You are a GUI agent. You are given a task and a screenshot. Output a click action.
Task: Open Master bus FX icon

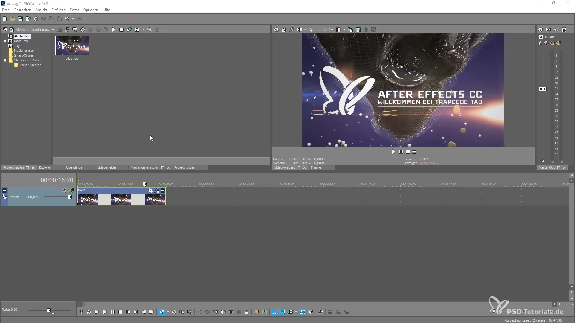(540, 43)
